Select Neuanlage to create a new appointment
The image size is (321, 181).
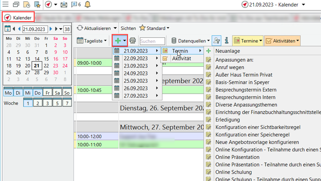(x=228, y=51)
